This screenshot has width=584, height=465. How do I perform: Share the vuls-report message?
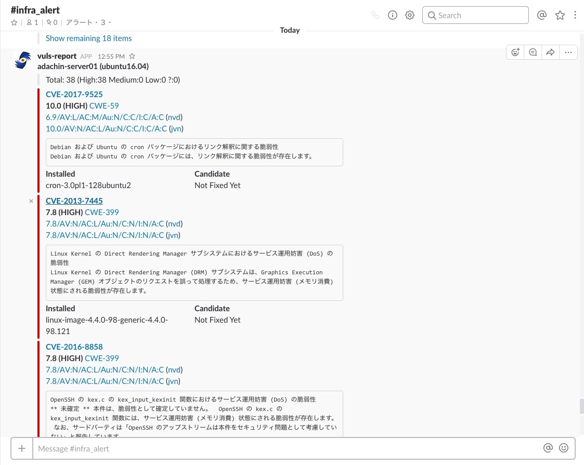click(x=550, y=52)
